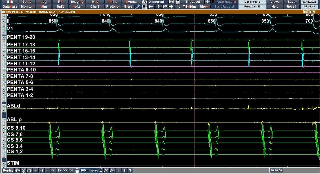Click the Recall button
320x174 pixels.
click(291, 7)
